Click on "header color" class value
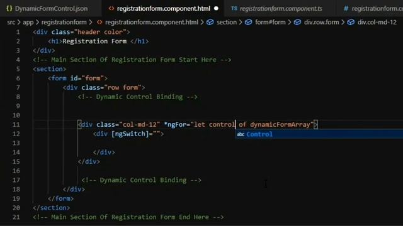Image resolution: width=403 pixels, height=226 pixels. 100,32
